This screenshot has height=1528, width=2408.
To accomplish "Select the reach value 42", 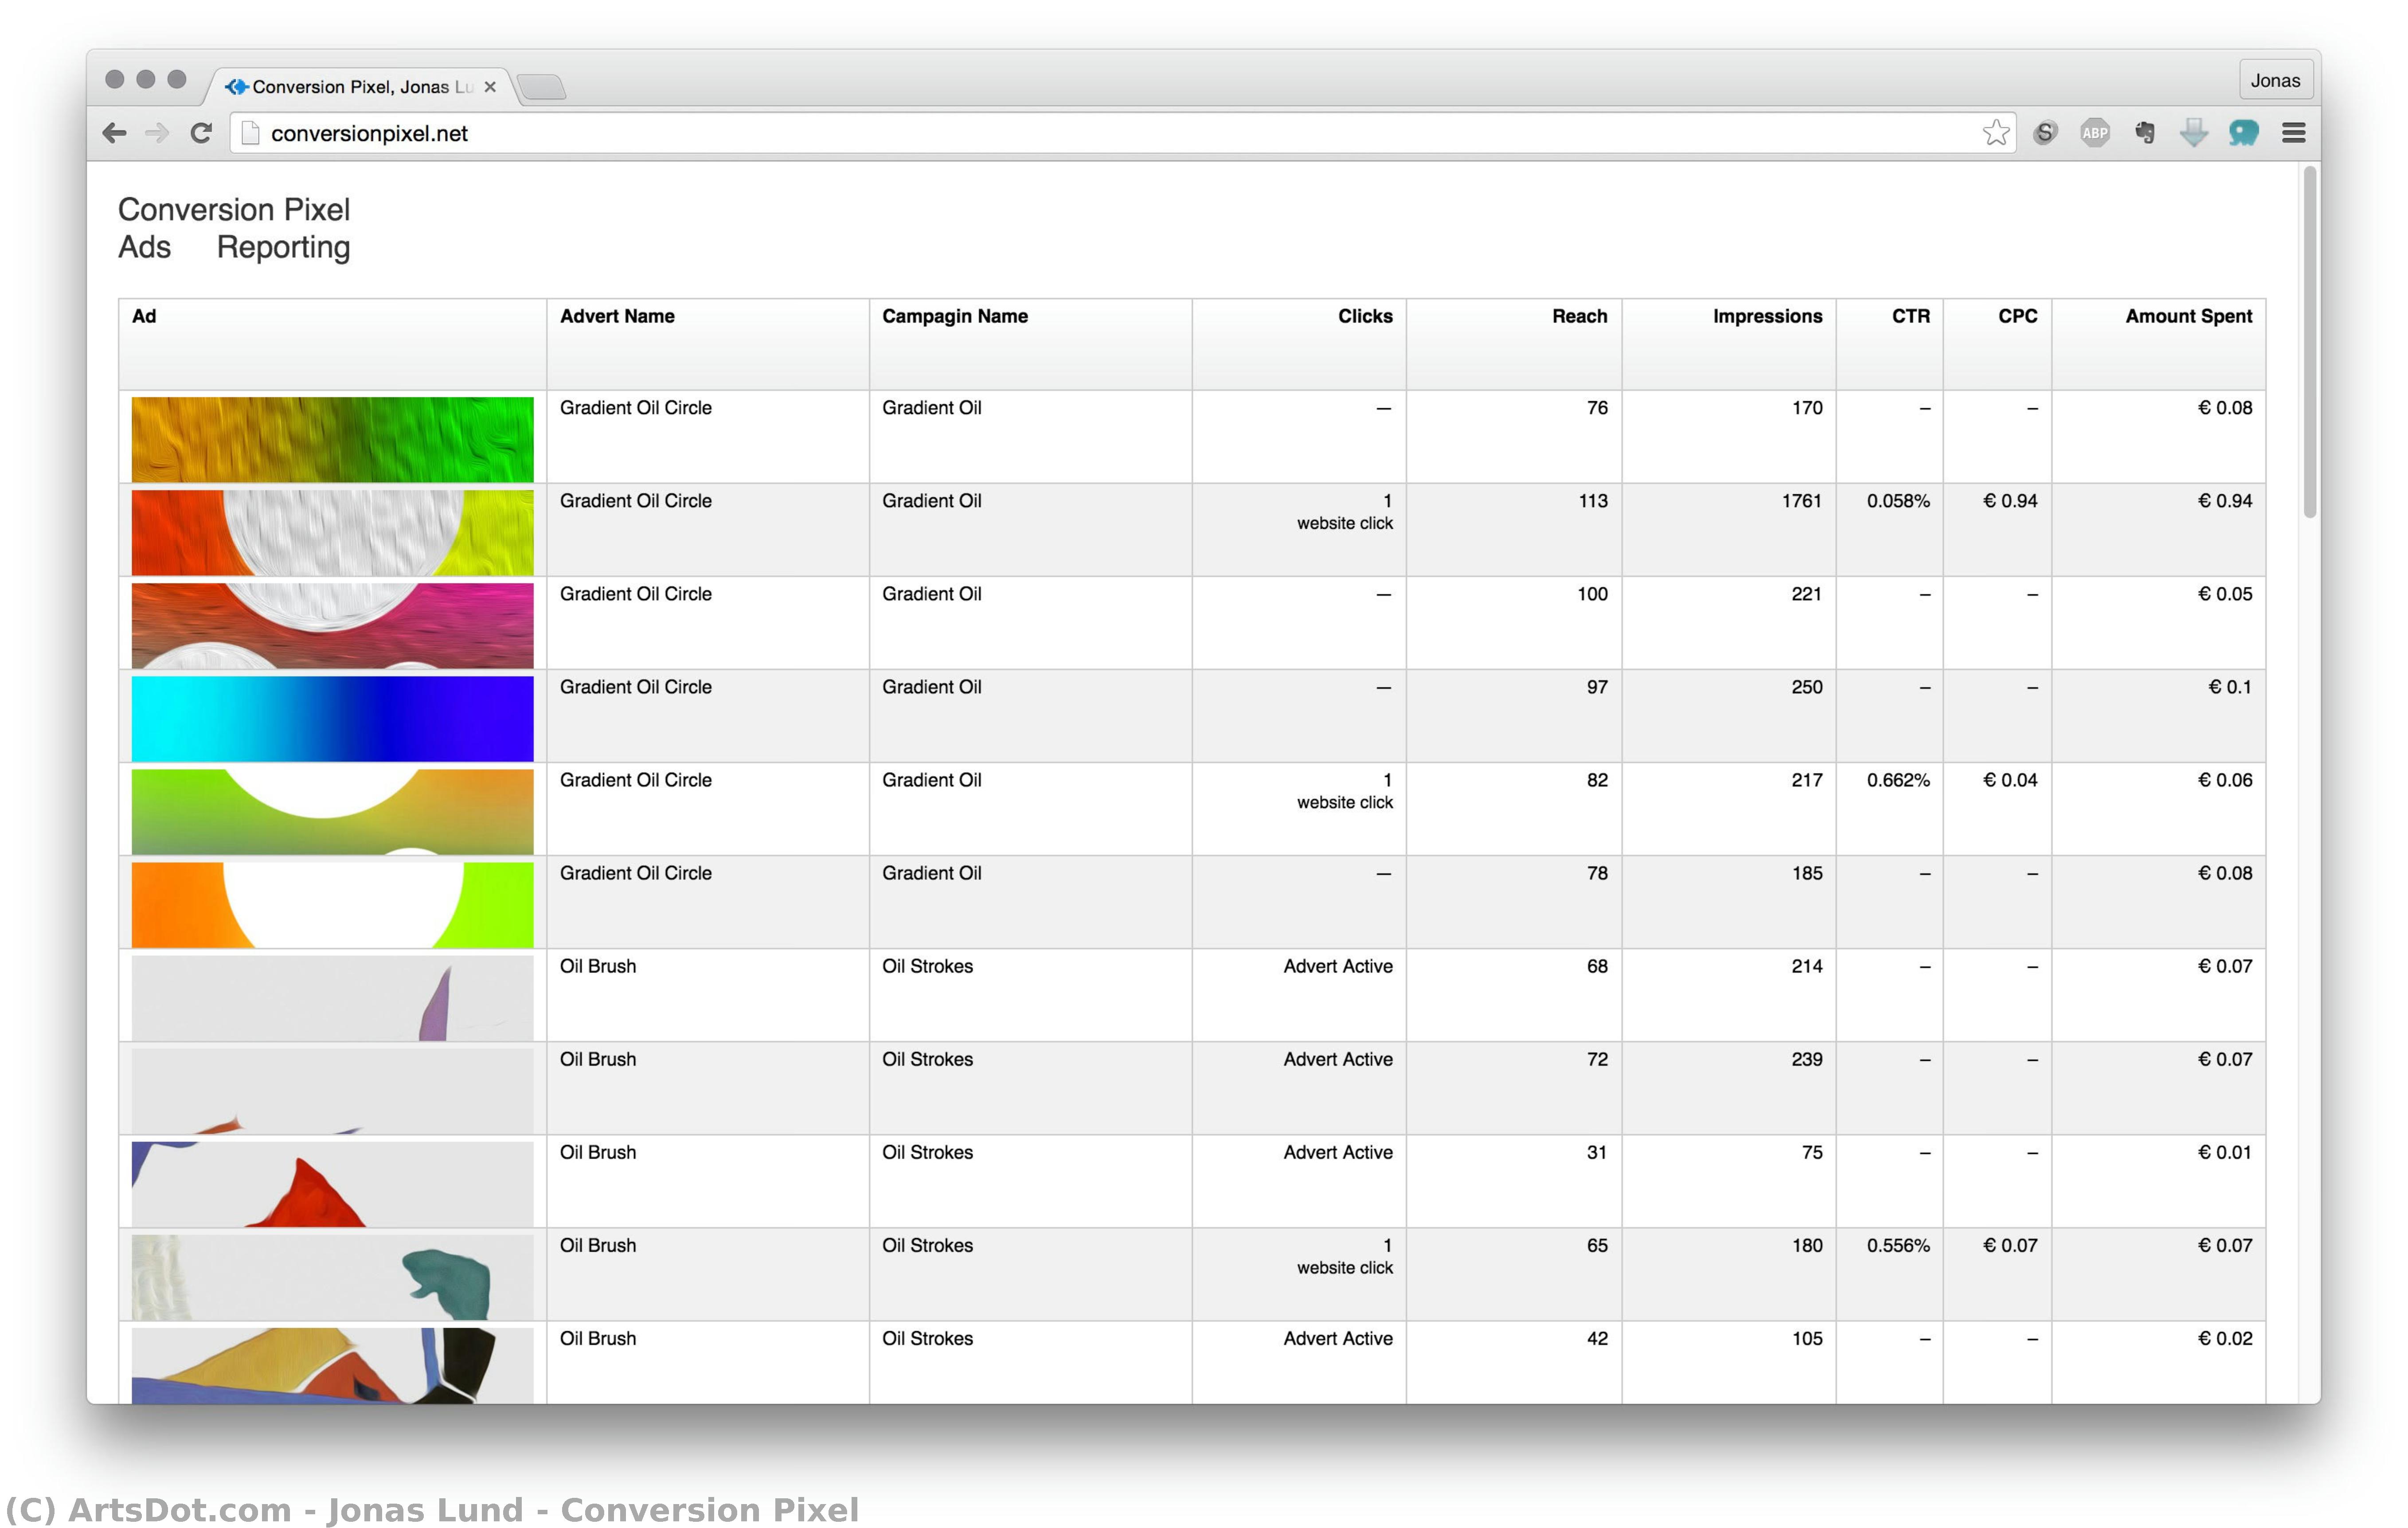I will [1597, 1338].
